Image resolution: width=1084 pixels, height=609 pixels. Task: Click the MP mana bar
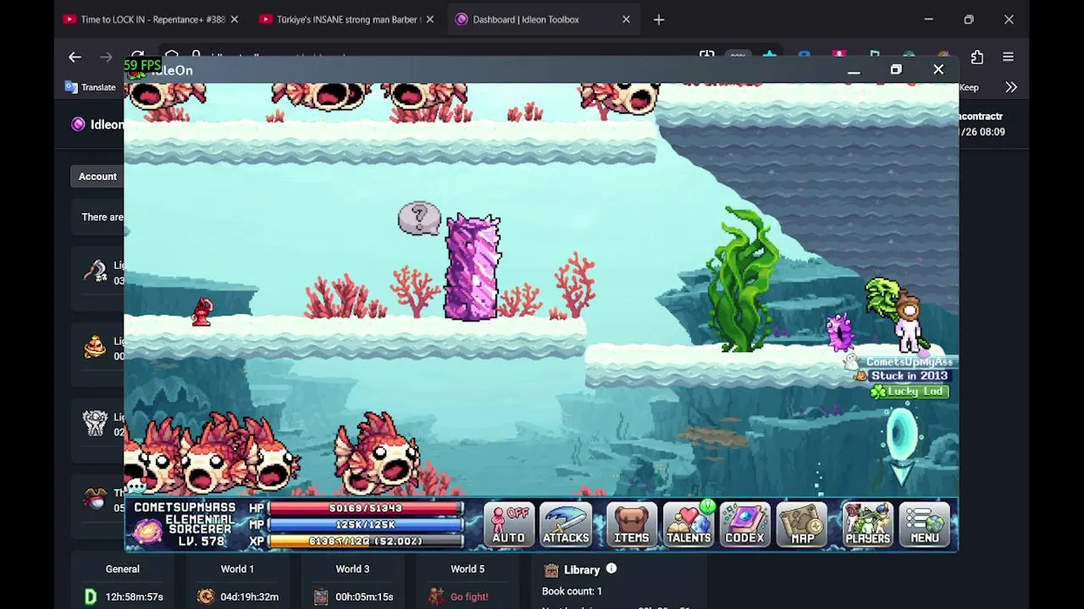pos(366,525)
